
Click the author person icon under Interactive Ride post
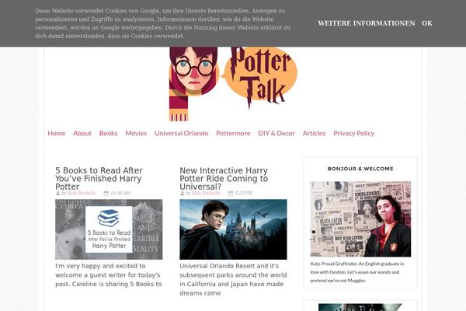(x=183, y=193)
